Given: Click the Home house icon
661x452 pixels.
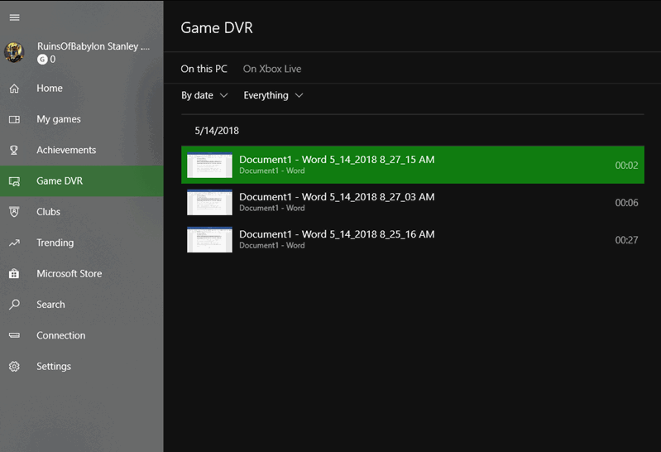Looking at the screenshot, I should 14,89.
